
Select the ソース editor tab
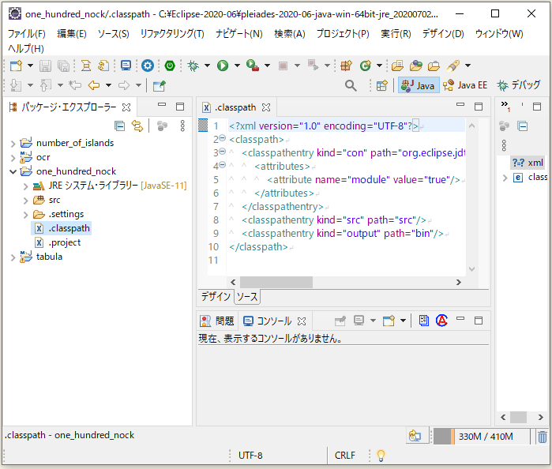pyautogui.click(x=246, y=297)
